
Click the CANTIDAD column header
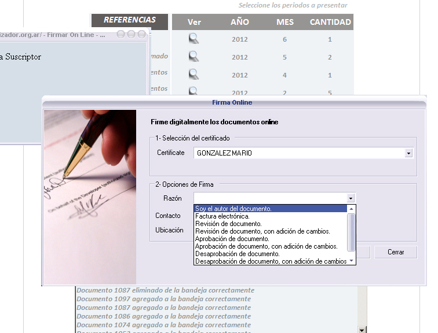[x=330, y=23]
